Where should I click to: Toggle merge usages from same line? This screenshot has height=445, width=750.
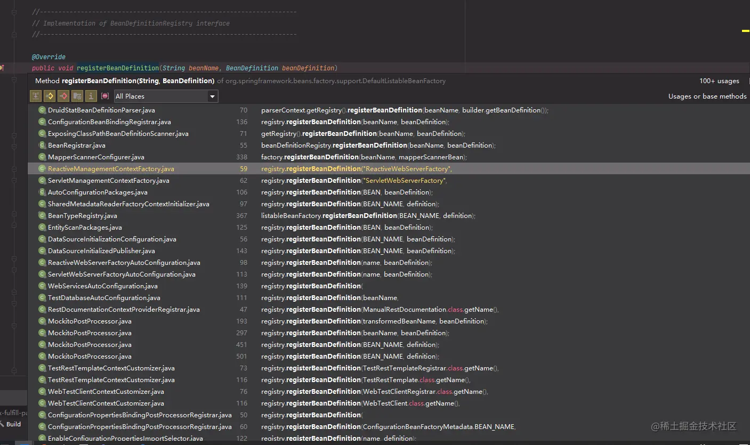coord(36,96)
